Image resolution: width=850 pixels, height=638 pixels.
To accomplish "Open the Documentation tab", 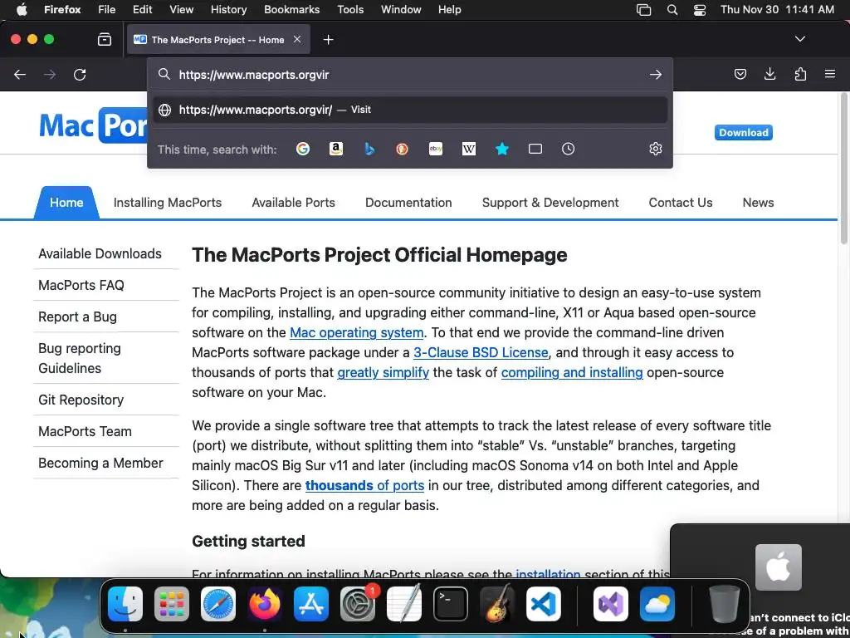I will tap(408, 203).
